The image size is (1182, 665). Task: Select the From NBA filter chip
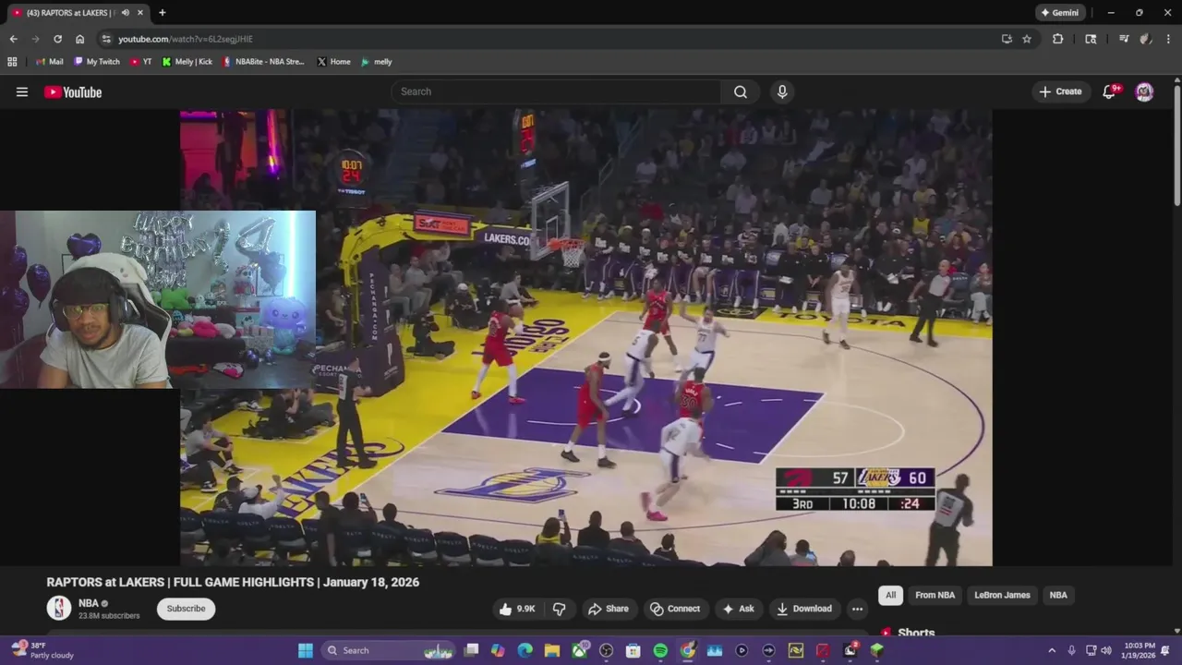click(x=935, y=595)
